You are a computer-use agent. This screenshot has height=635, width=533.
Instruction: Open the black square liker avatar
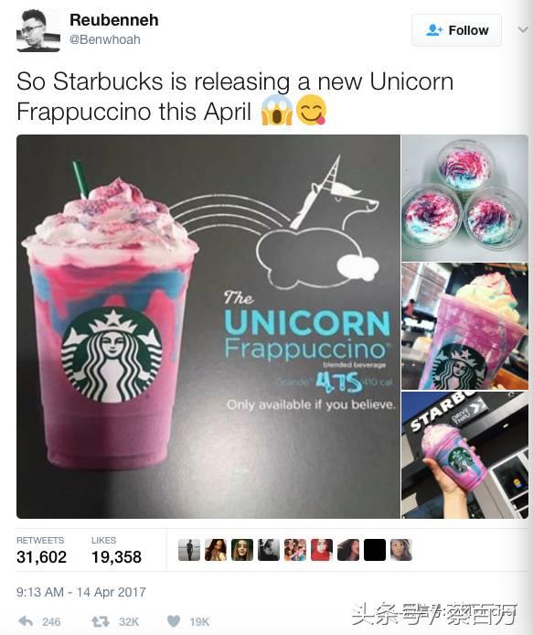click(x=375, y=550)
